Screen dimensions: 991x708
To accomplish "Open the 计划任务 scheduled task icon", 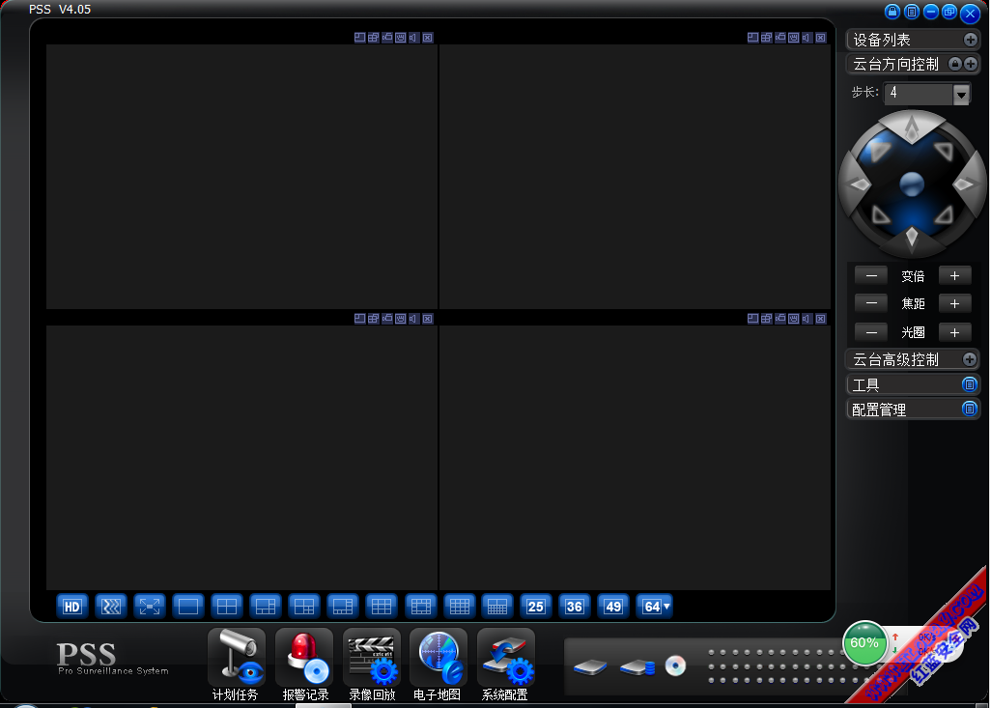I will [237, 658].
